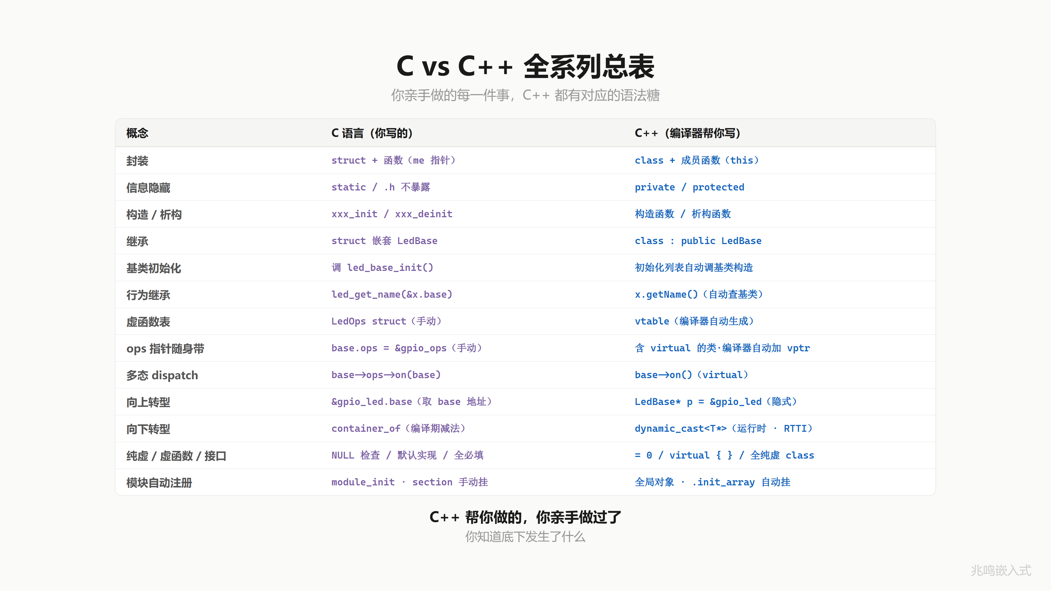1051x591 pixels.
Task: Click cell 'class : public LedBase'
Action: click(698, 241)
